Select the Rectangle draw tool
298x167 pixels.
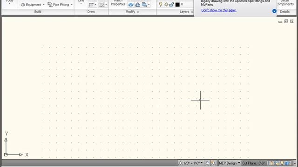[91, 5]
